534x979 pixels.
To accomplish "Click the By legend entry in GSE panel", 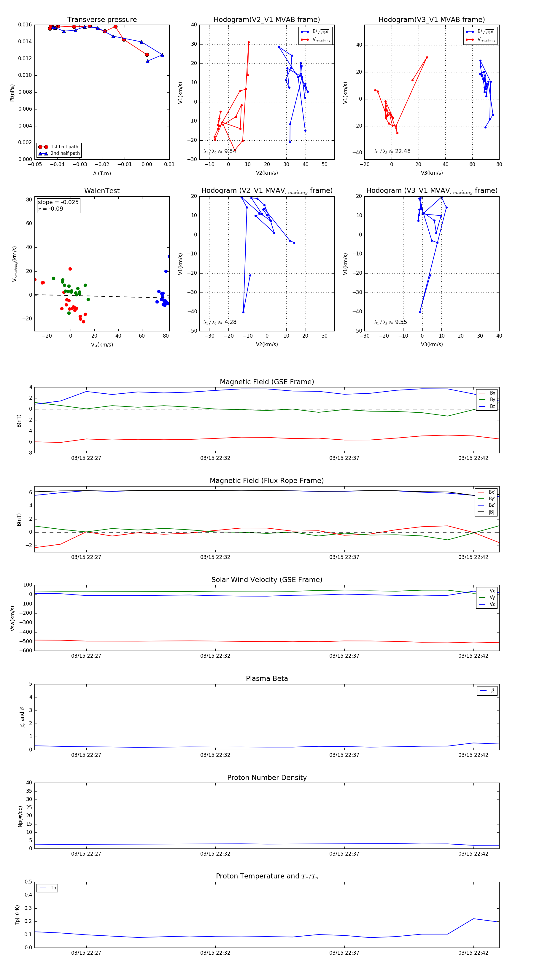I will click(487, 400).
